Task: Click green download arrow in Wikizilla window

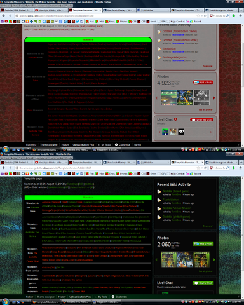Action: click(x=234, y=16)
